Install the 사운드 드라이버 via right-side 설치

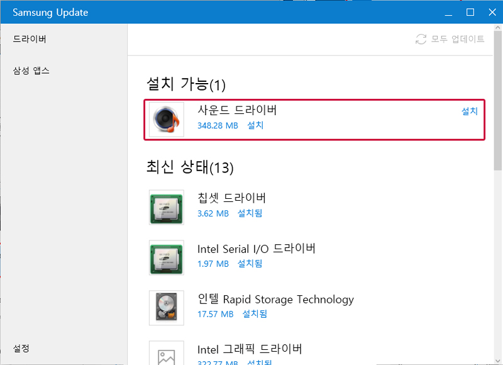470,111
